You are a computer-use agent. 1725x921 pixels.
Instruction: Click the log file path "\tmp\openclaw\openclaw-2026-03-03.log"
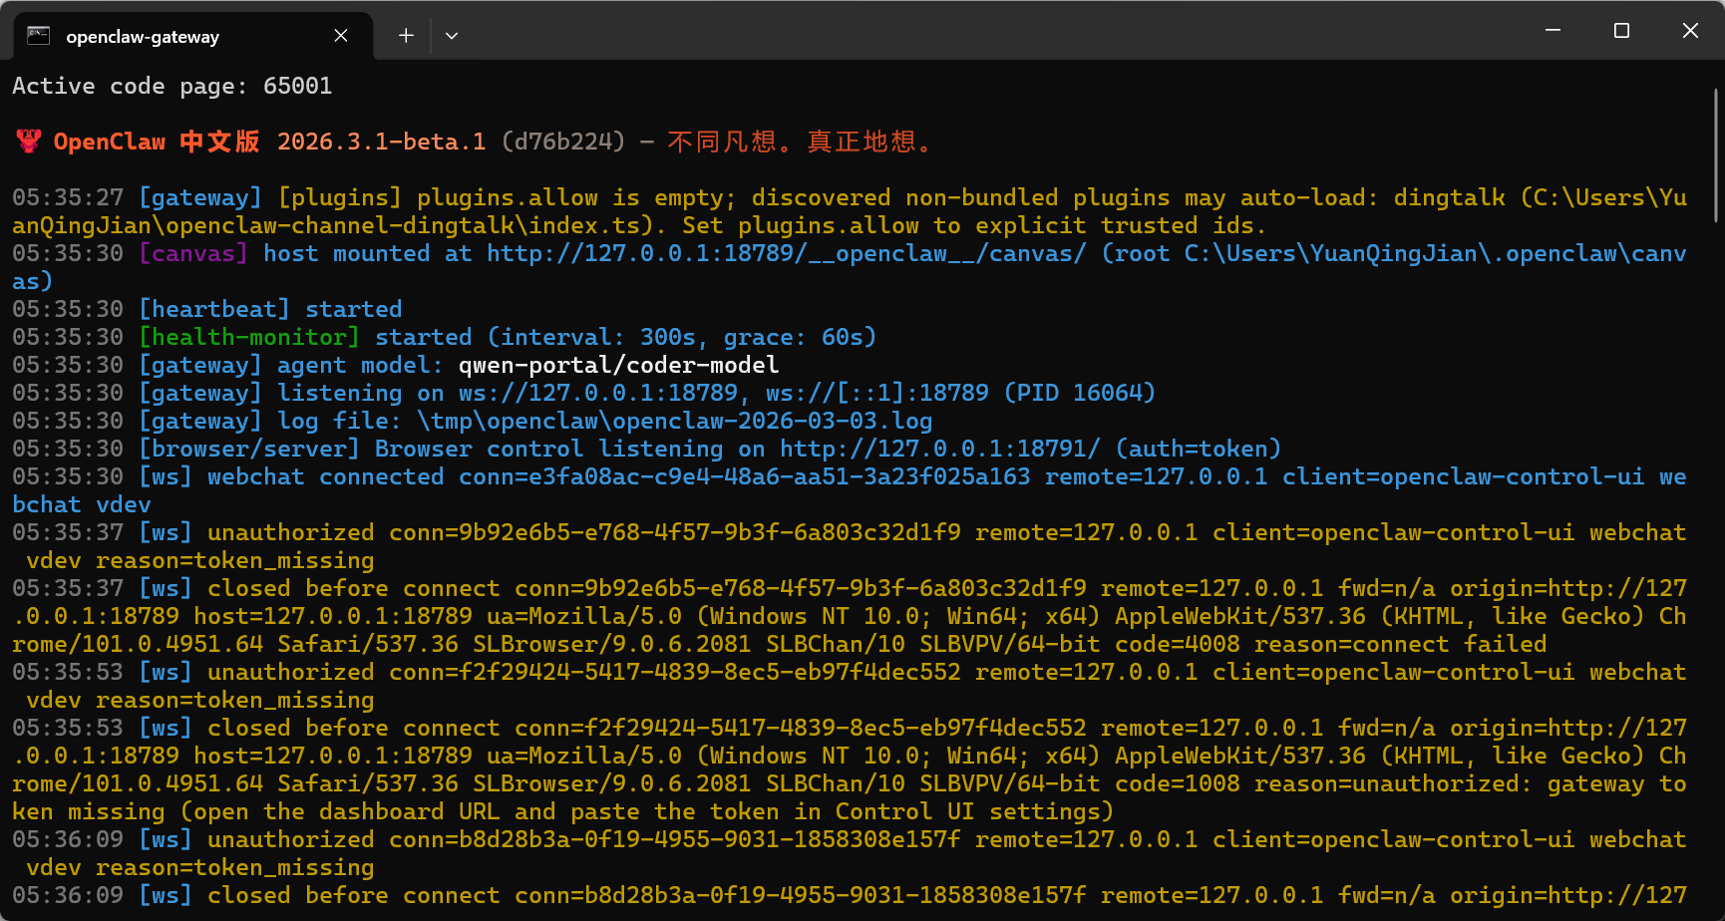coord(675,421)
